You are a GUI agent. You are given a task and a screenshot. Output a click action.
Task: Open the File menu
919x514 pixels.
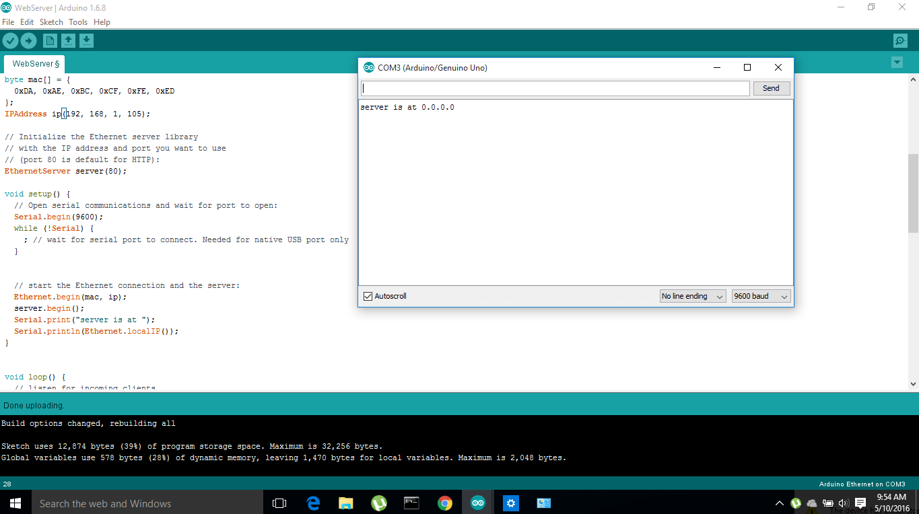pyautogui.click(x=8, y=22)
